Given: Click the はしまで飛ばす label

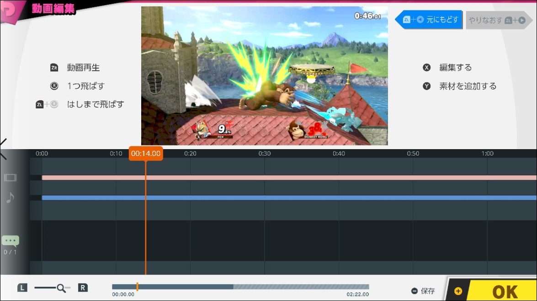Looking at the screenshot, I should coord(96,104).
